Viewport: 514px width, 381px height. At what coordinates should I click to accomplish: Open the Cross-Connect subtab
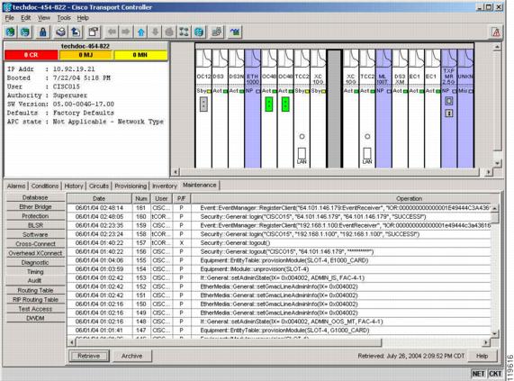click(35, 243)
